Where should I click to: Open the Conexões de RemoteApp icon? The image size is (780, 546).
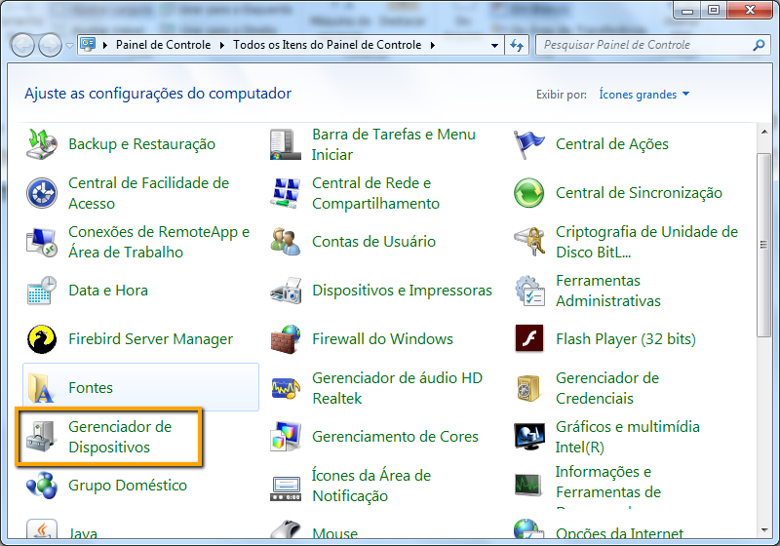(41, 242)
